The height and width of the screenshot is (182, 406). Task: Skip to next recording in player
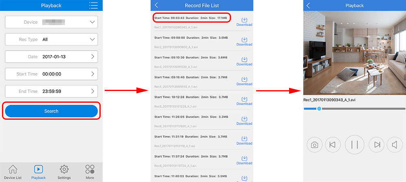coord(376,145)
